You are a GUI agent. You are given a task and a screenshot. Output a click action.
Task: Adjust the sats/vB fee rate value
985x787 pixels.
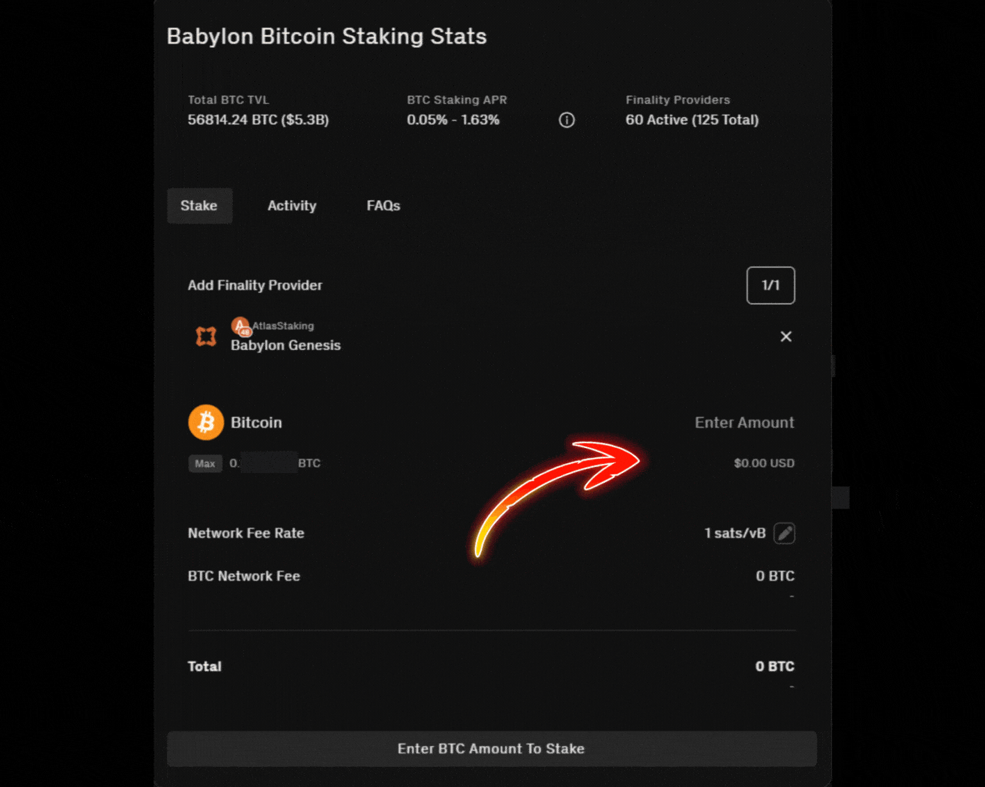734,533
